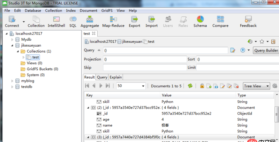Viewport: 279px width, 142px height.
Task: Click the lock read-only icon
Action: pos(202,86)
